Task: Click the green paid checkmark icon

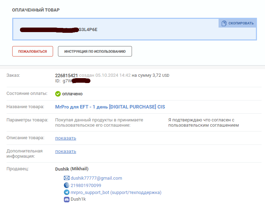Action: [x=58, y=94]
